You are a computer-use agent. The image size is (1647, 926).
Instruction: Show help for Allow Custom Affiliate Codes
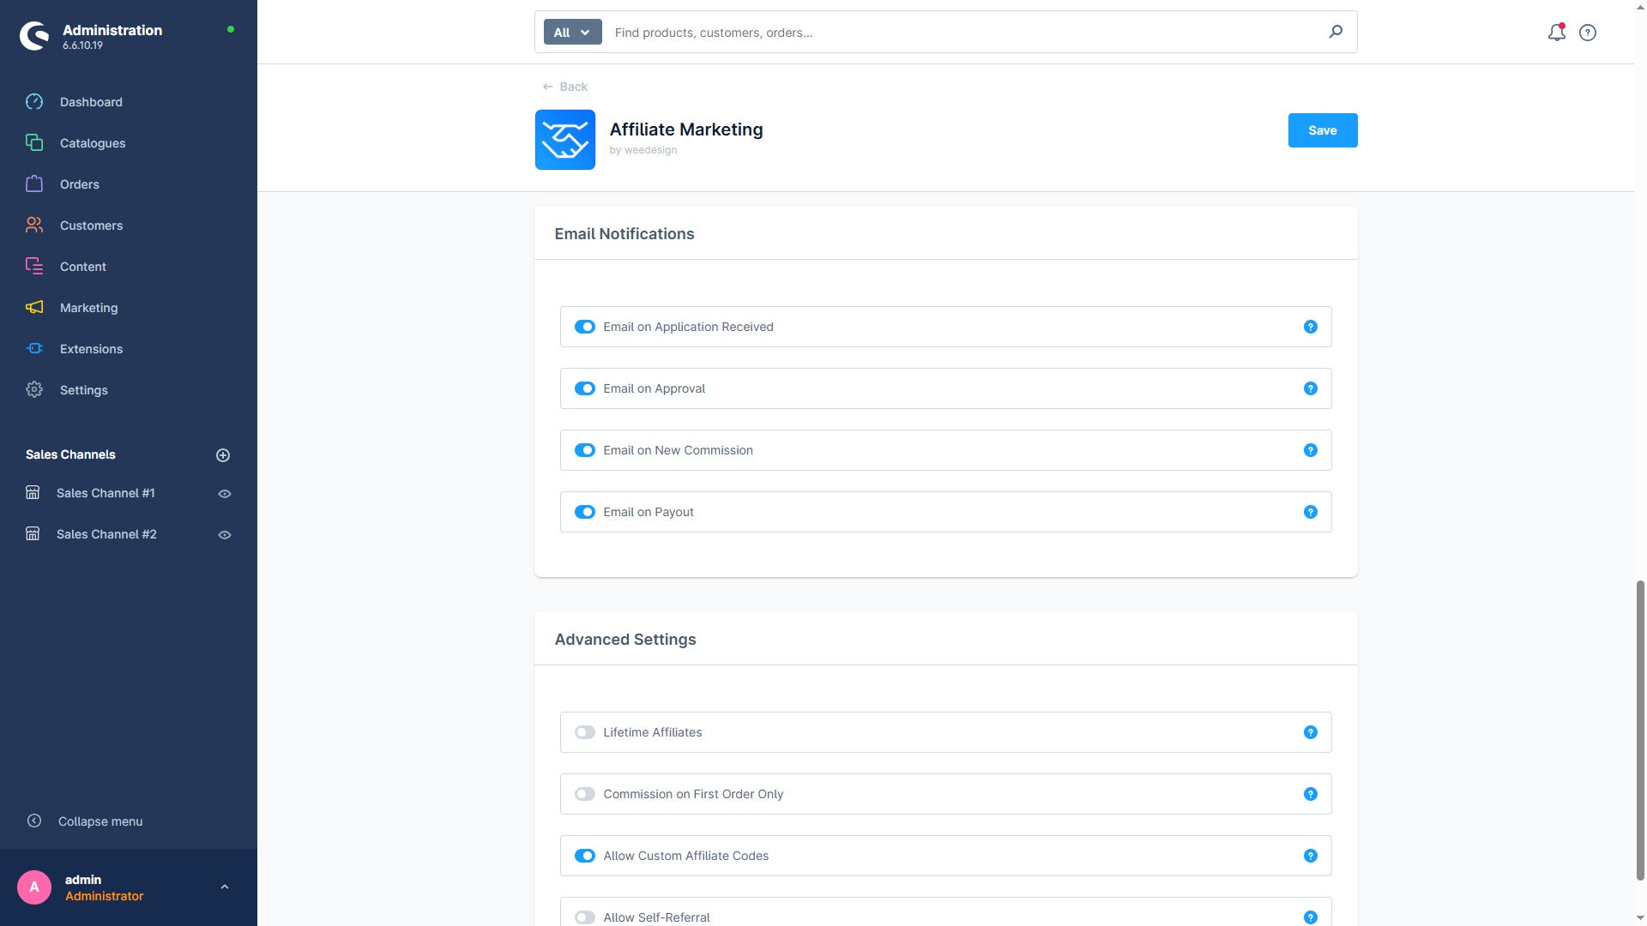click(x=1311, y=856)
